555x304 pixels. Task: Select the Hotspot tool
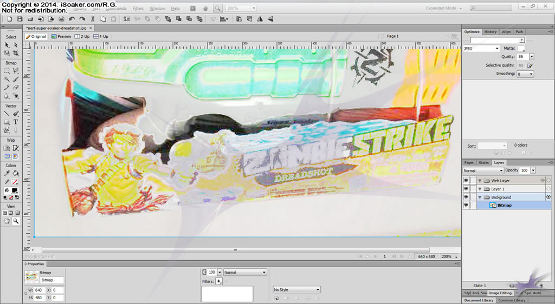tap(7, 148)
